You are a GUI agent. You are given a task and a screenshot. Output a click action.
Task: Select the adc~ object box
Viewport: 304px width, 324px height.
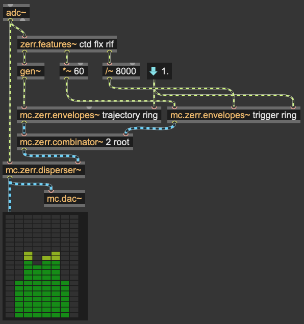pos(16,12)
